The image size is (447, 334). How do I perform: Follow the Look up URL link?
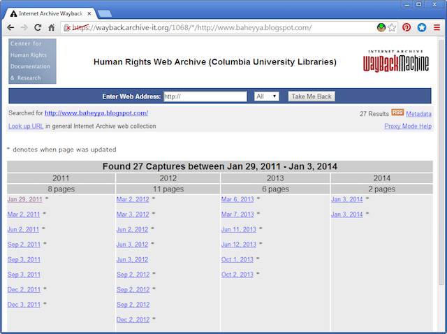(26, 126)
